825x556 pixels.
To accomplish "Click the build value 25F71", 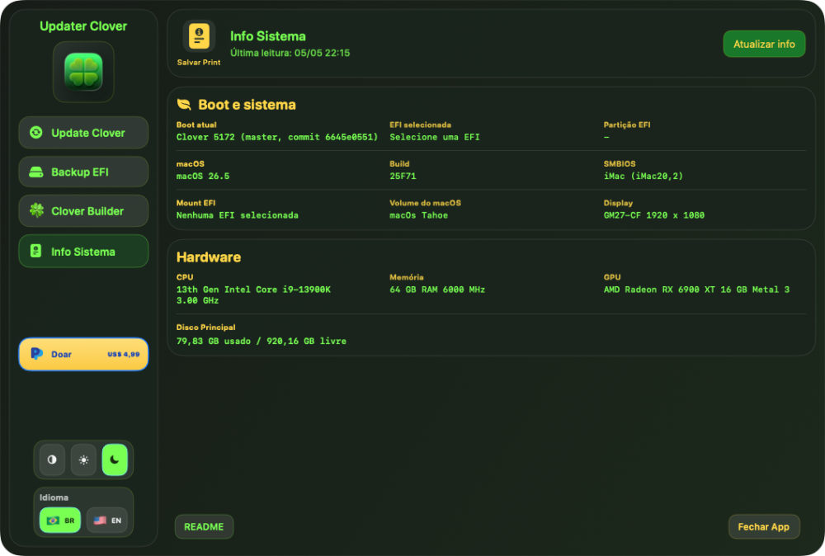I will click(403, 176).
